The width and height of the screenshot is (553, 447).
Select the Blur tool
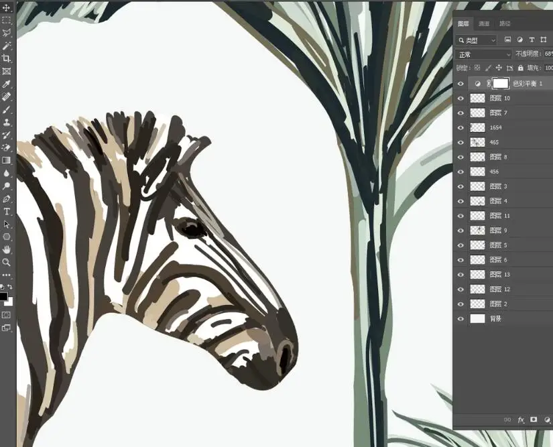pos(6,173)
